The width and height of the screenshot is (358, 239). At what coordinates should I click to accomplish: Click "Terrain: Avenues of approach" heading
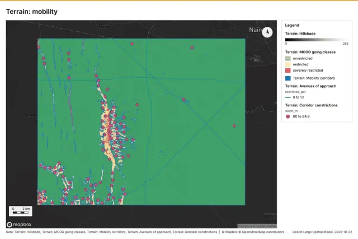click(310, 86)
